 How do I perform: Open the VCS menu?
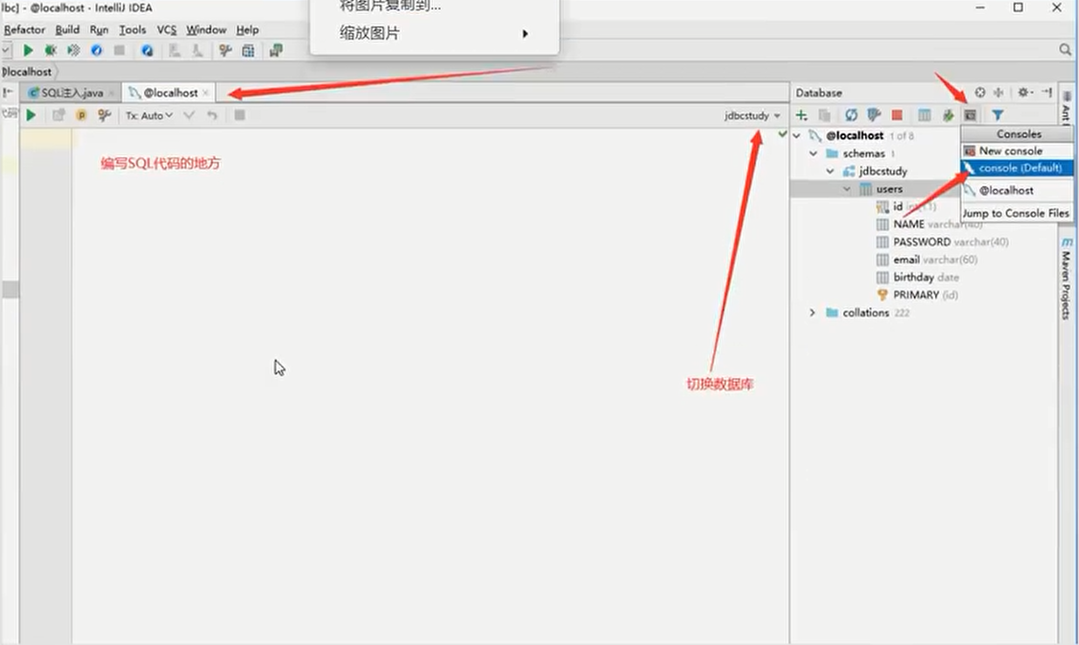[167, 30]
